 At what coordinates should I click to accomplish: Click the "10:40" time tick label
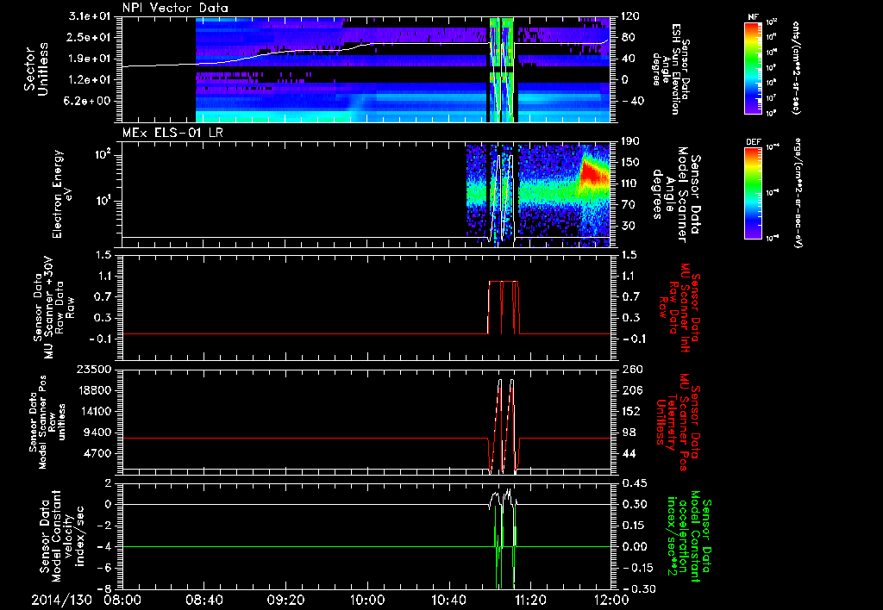point(448,600)
